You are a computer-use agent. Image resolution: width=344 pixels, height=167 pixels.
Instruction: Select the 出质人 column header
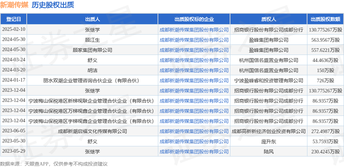pyautogui.click(x=93, y=19)
